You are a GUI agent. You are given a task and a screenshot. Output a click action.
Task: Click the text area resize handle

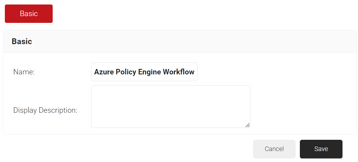pyautogui.click(x=247, y=125)
